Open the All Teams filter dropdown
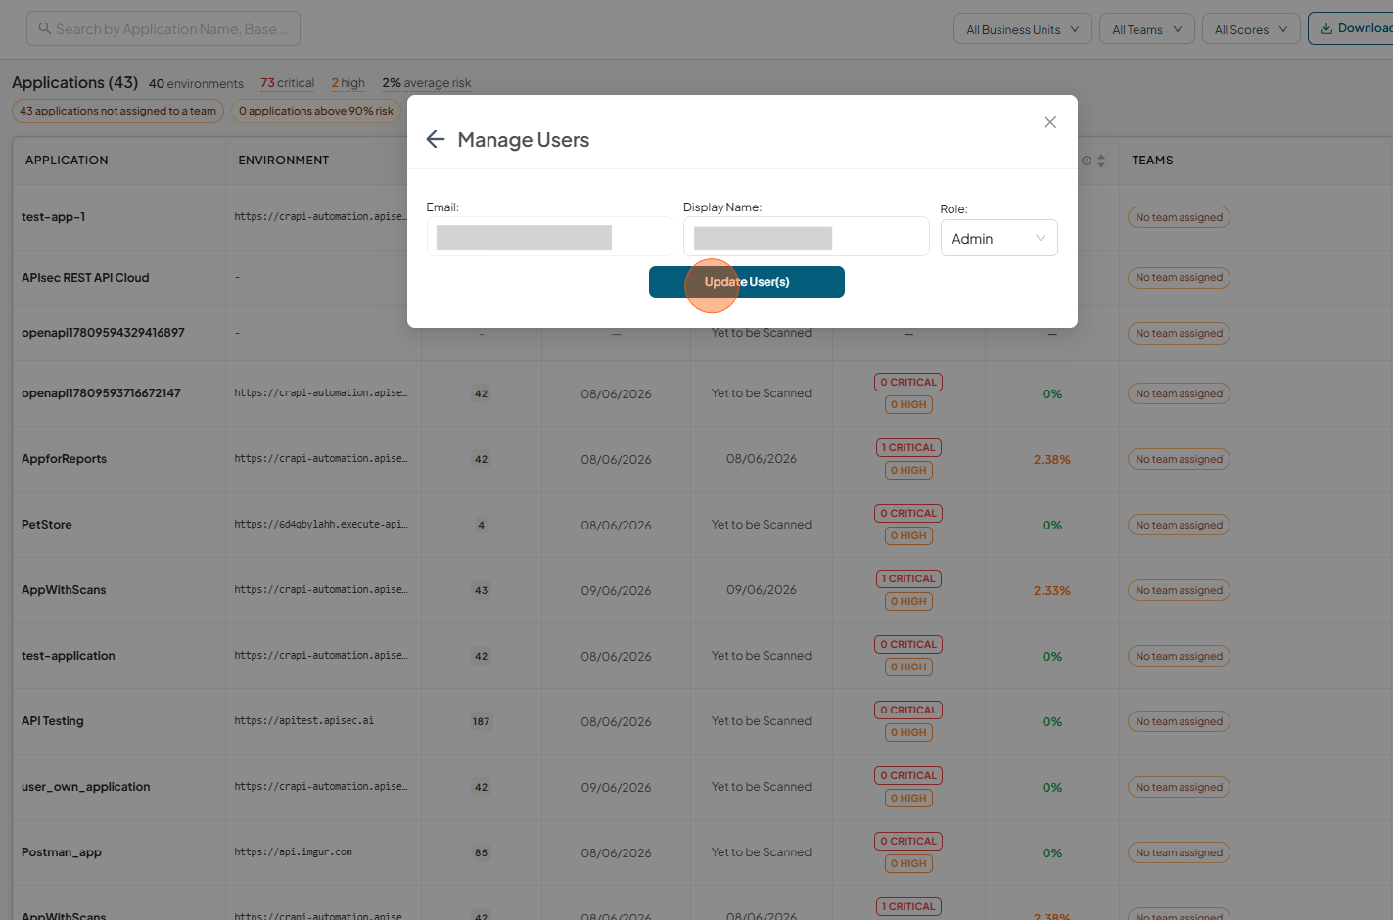This screenshot has height=920, width=1393. [1147, 29]
